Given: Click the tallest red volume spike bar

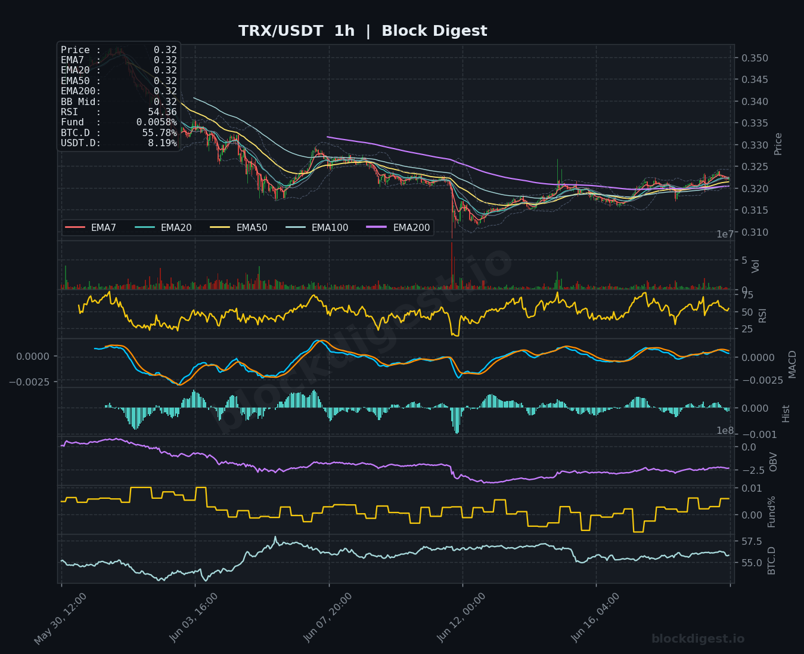Looking at the screenshot, I should tap(452, 266).
